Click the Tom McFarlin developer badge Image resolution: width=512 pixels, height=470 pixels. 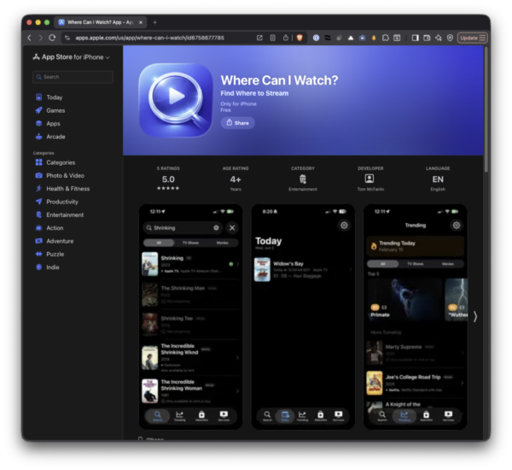point(370,179)
